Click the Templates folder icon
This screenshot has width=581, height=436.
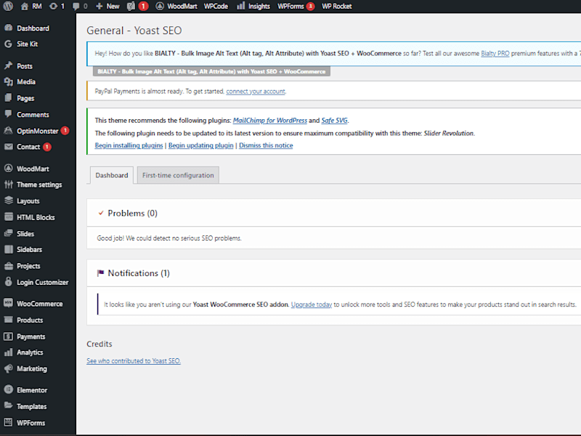click(9, 405)
